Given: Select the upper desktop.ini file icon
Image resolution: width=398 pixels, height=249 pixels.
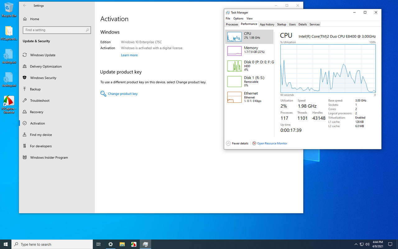Looking at the screenshot, I should (x=9, y=57).
